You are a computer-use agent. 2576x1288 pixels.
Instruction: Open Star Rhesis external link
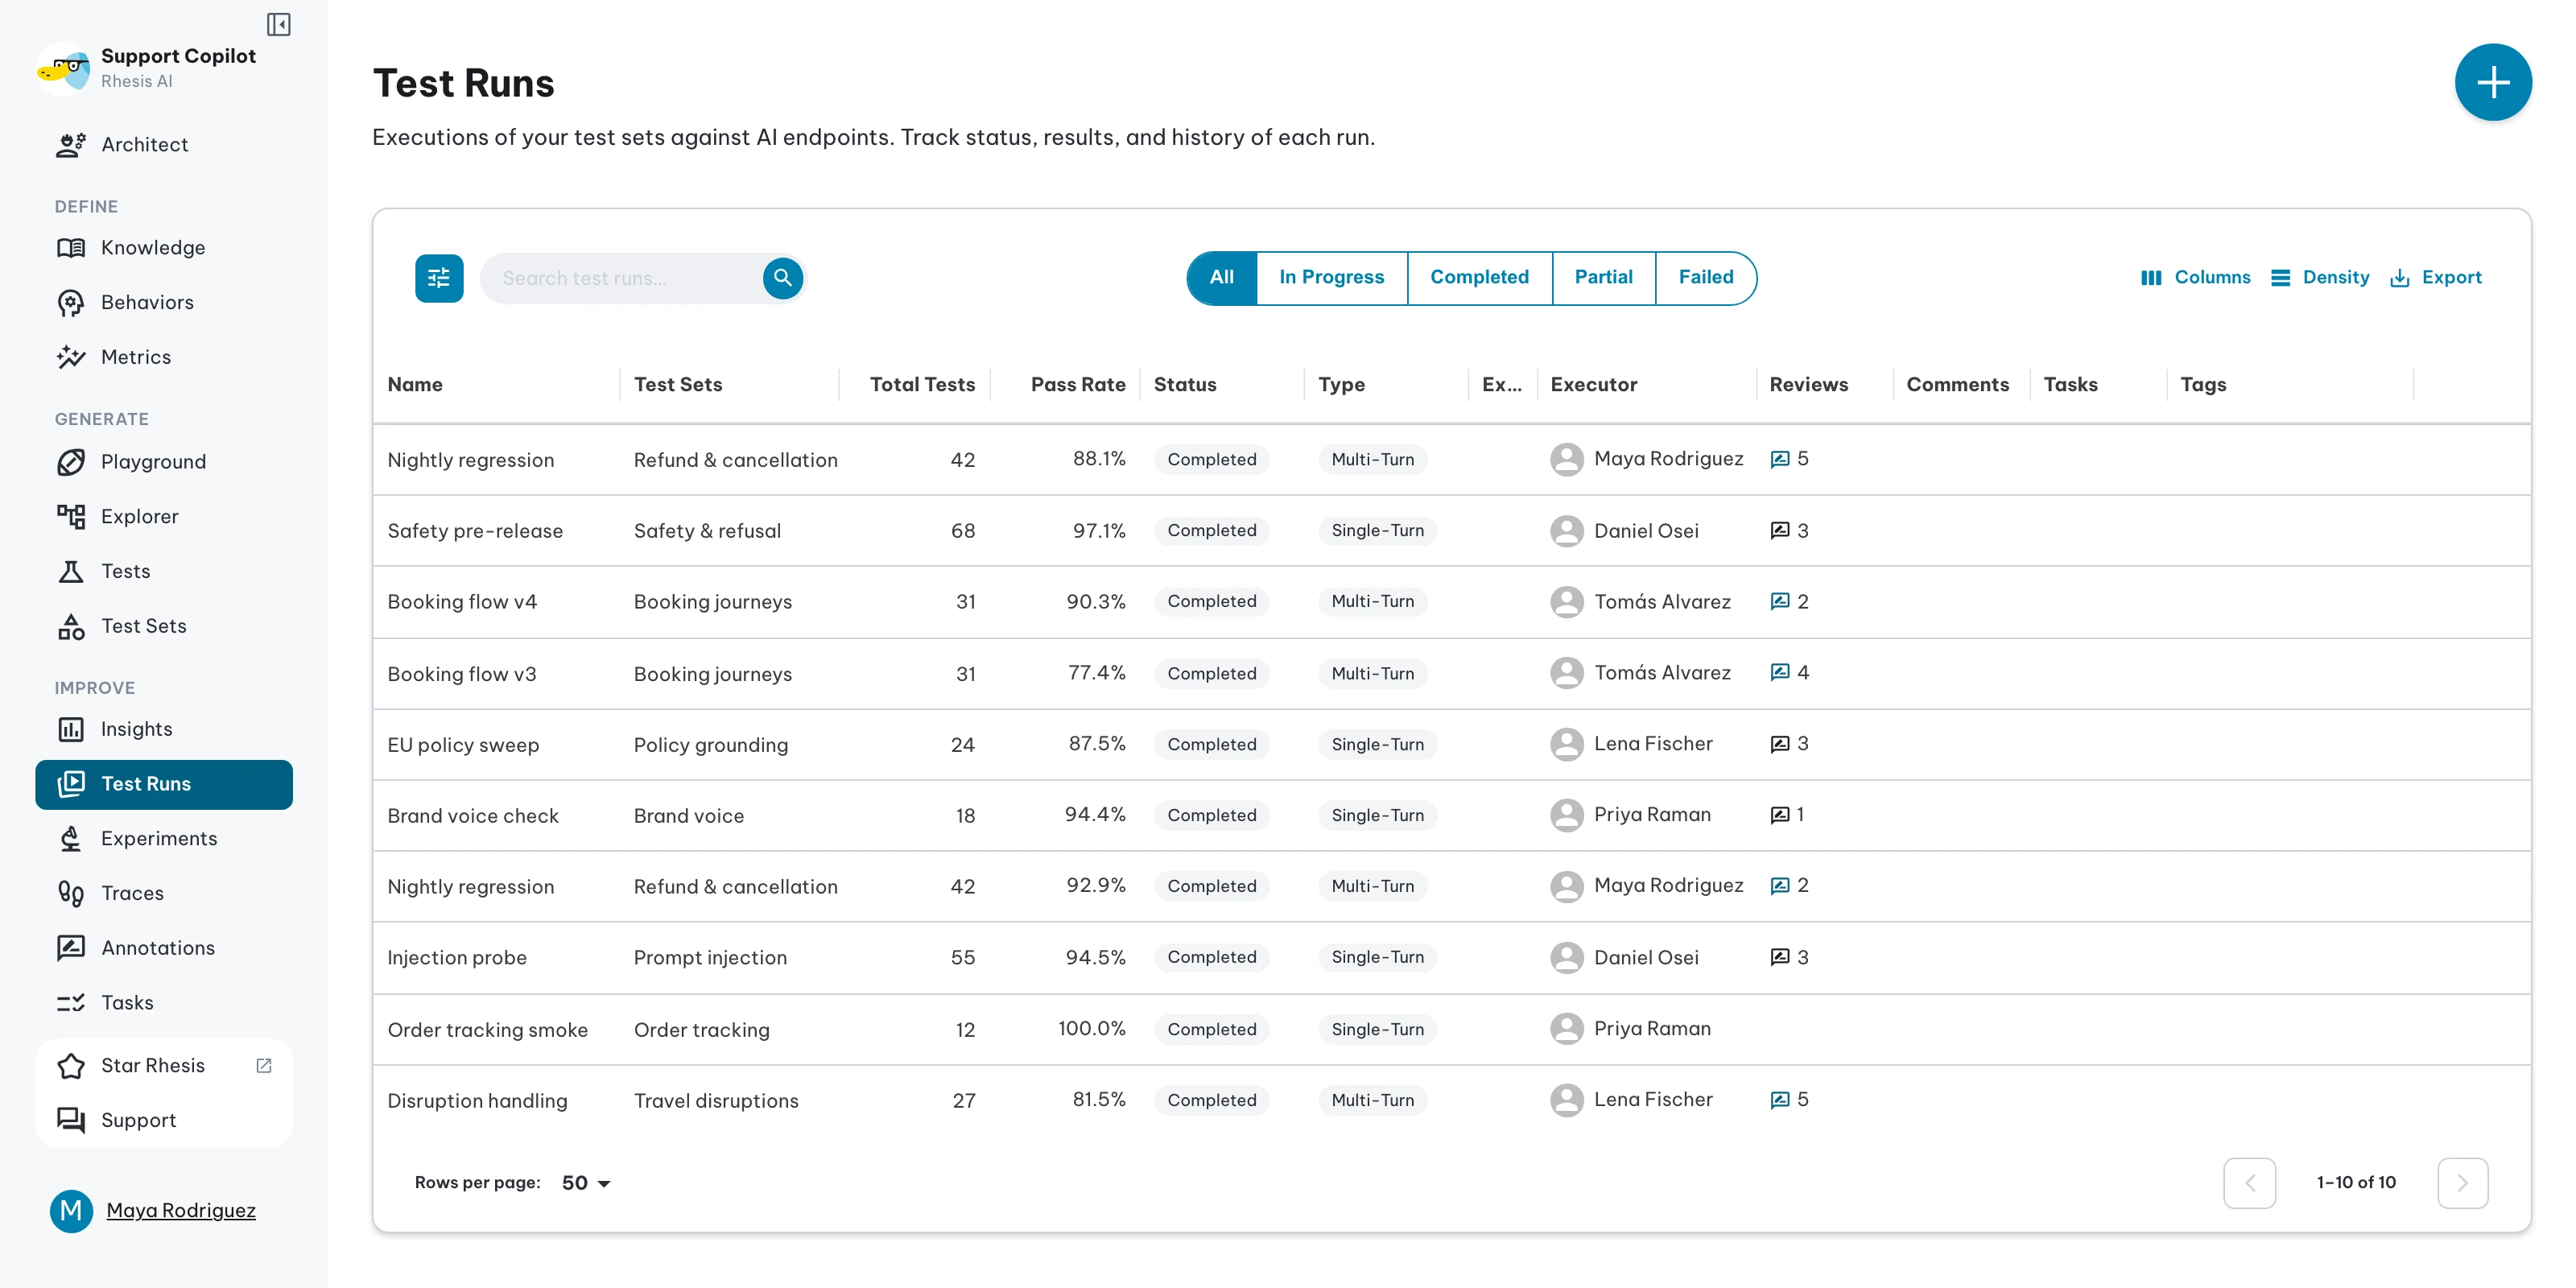point(164,1066)
